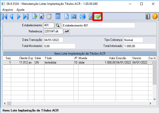Click Data Transação field 04/01/2022
159x113 pixels.
pyautogui.click(x=53, y=40)
